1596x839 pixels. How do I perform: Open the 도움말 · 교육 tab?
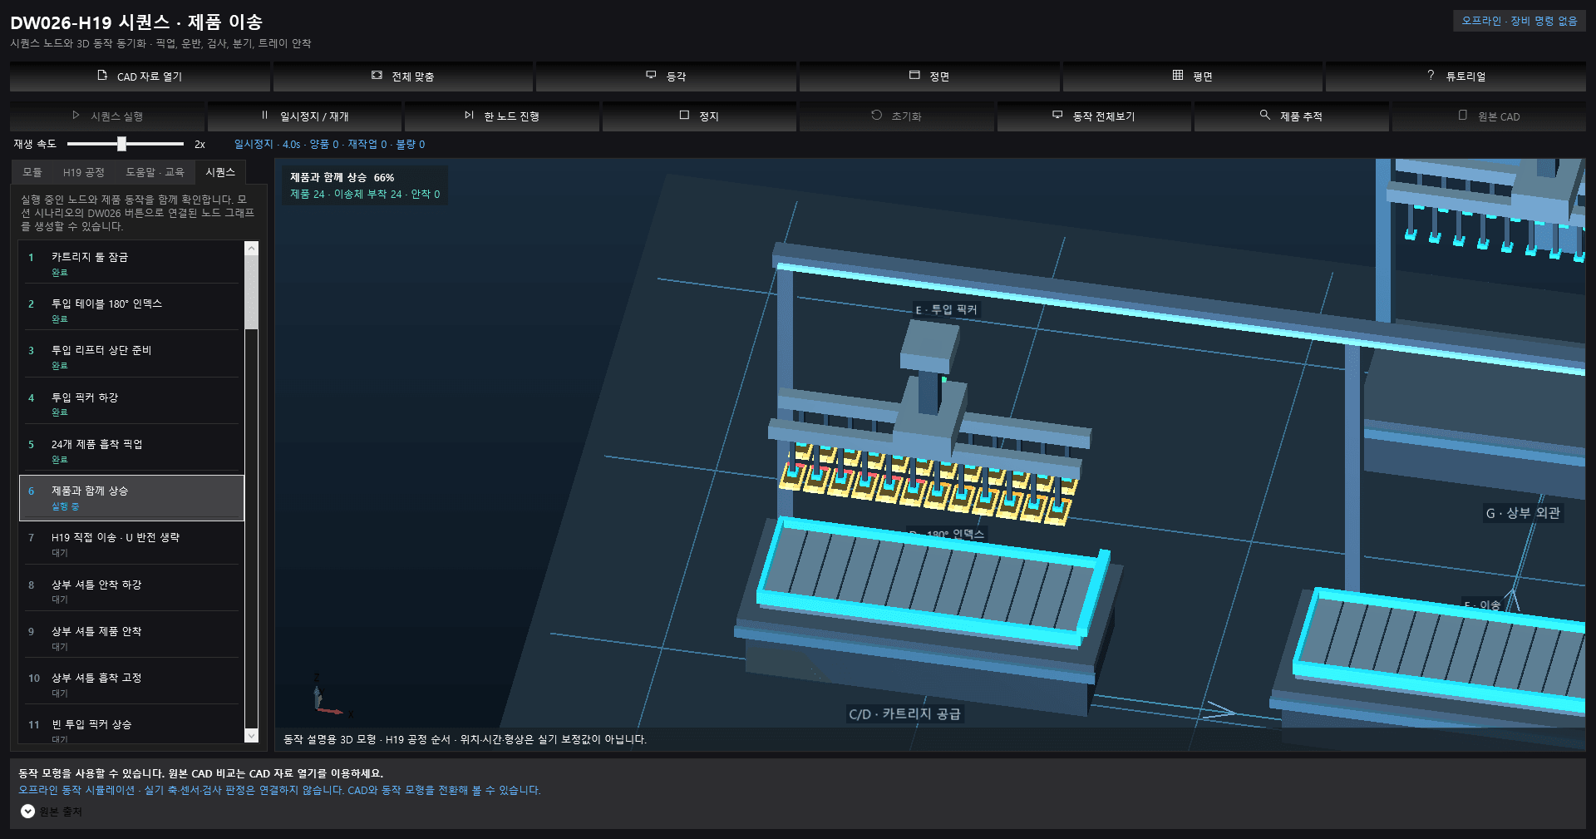tap(155, 172)
